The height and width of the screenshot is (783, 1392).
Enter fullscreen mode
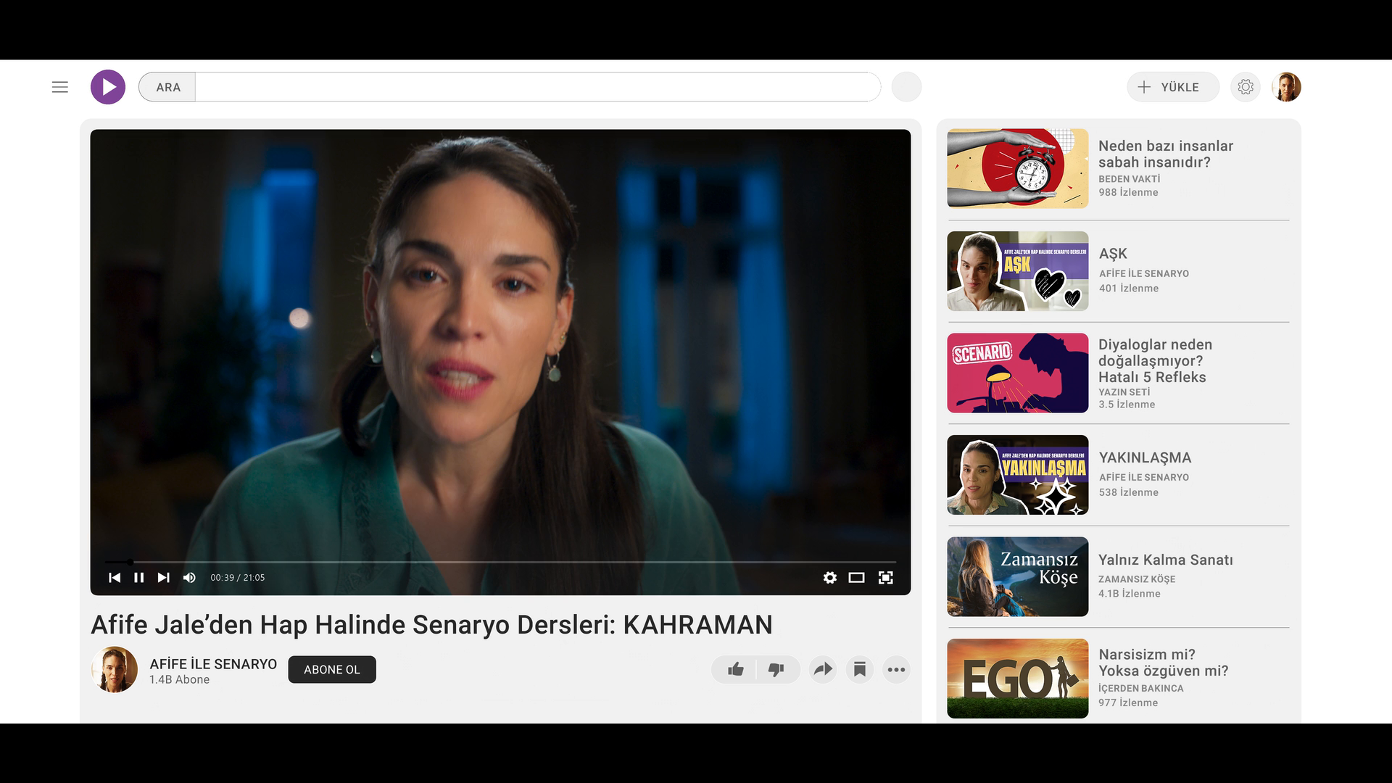coord(885,578)
